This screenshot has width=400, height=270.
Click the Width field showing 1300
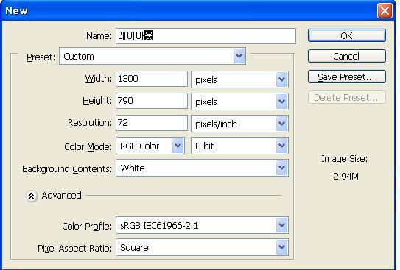[152, 79]
